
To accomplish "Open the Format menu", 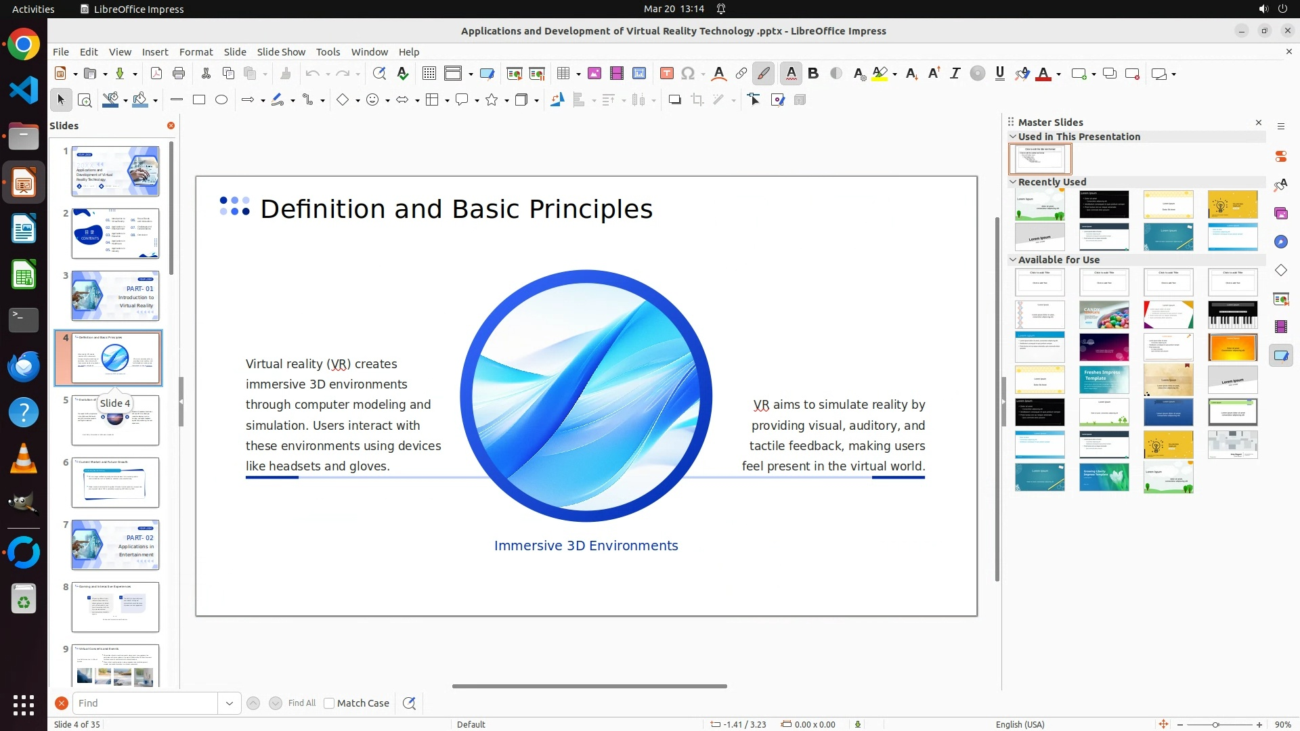I will [x=196, y=52].
